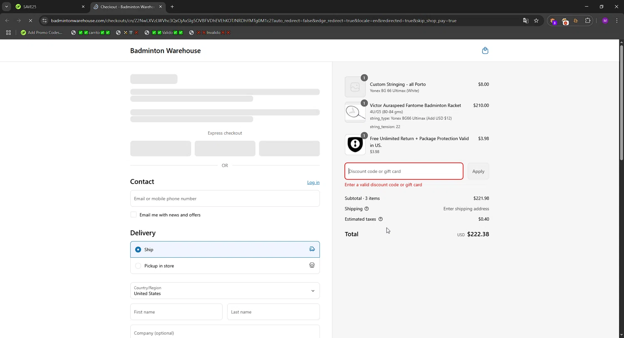Focus the Email or mobile phone number field

coord(225,199)
